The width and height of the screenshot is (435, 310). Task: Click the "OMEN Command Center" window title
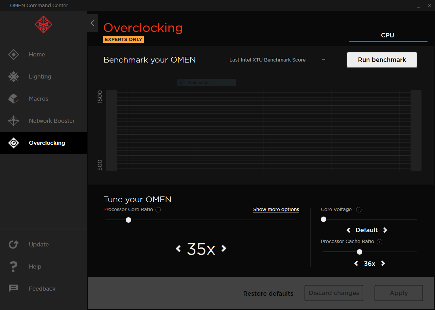39,5
